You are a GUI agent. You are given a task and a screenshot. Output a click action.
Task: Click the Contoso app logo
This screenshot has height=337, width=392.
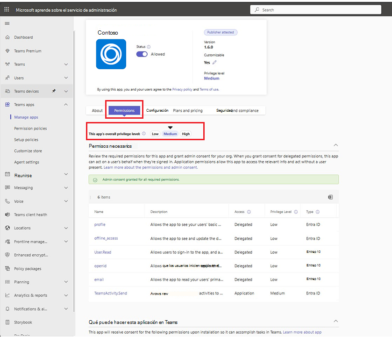click(111, 54)
